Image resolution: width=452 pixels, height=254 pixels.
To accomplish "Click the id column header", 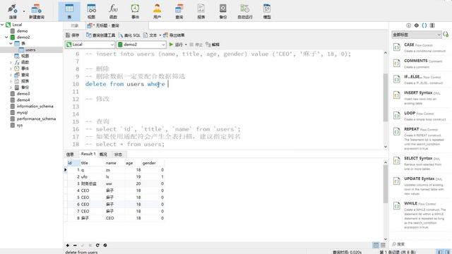I will 70,163.
